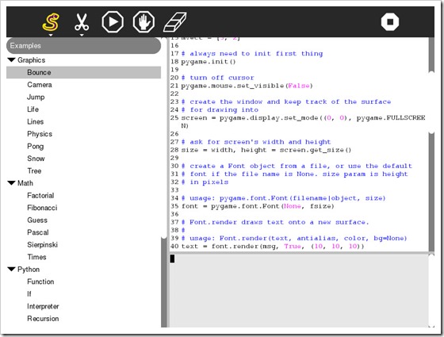Click line 40 text = font.render
This screenshot has width=444, height=337.
pyautogui.click(x=273, y=247)
